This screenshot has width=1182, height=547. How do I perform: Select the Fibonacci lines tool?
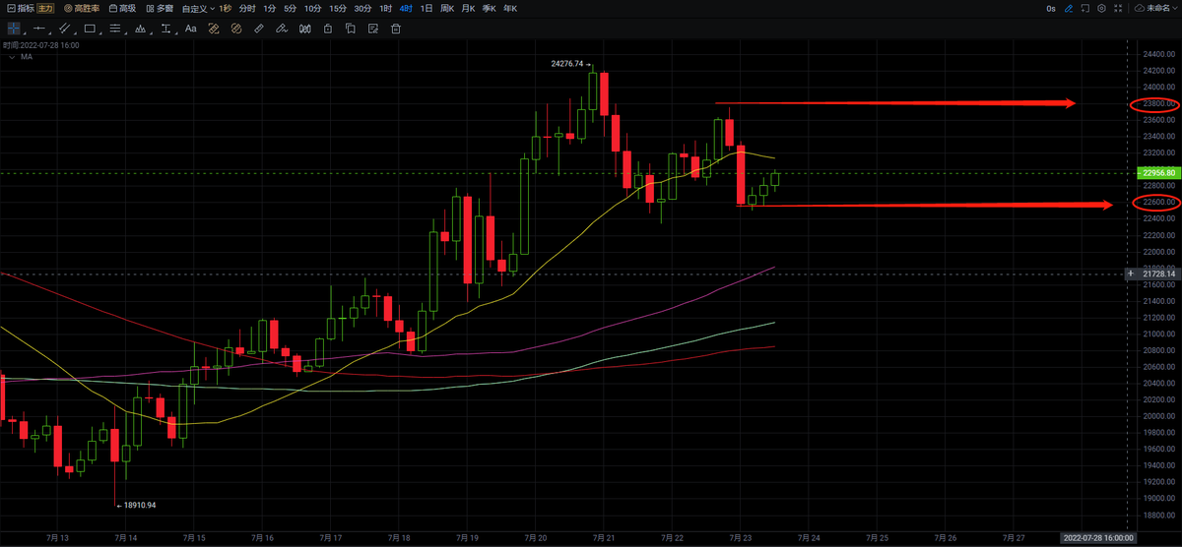coord(115,29)
